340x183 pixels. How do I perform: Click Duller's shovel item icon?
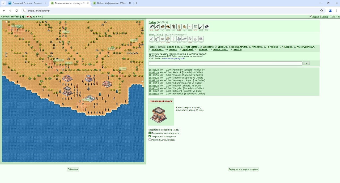[201, 27]
